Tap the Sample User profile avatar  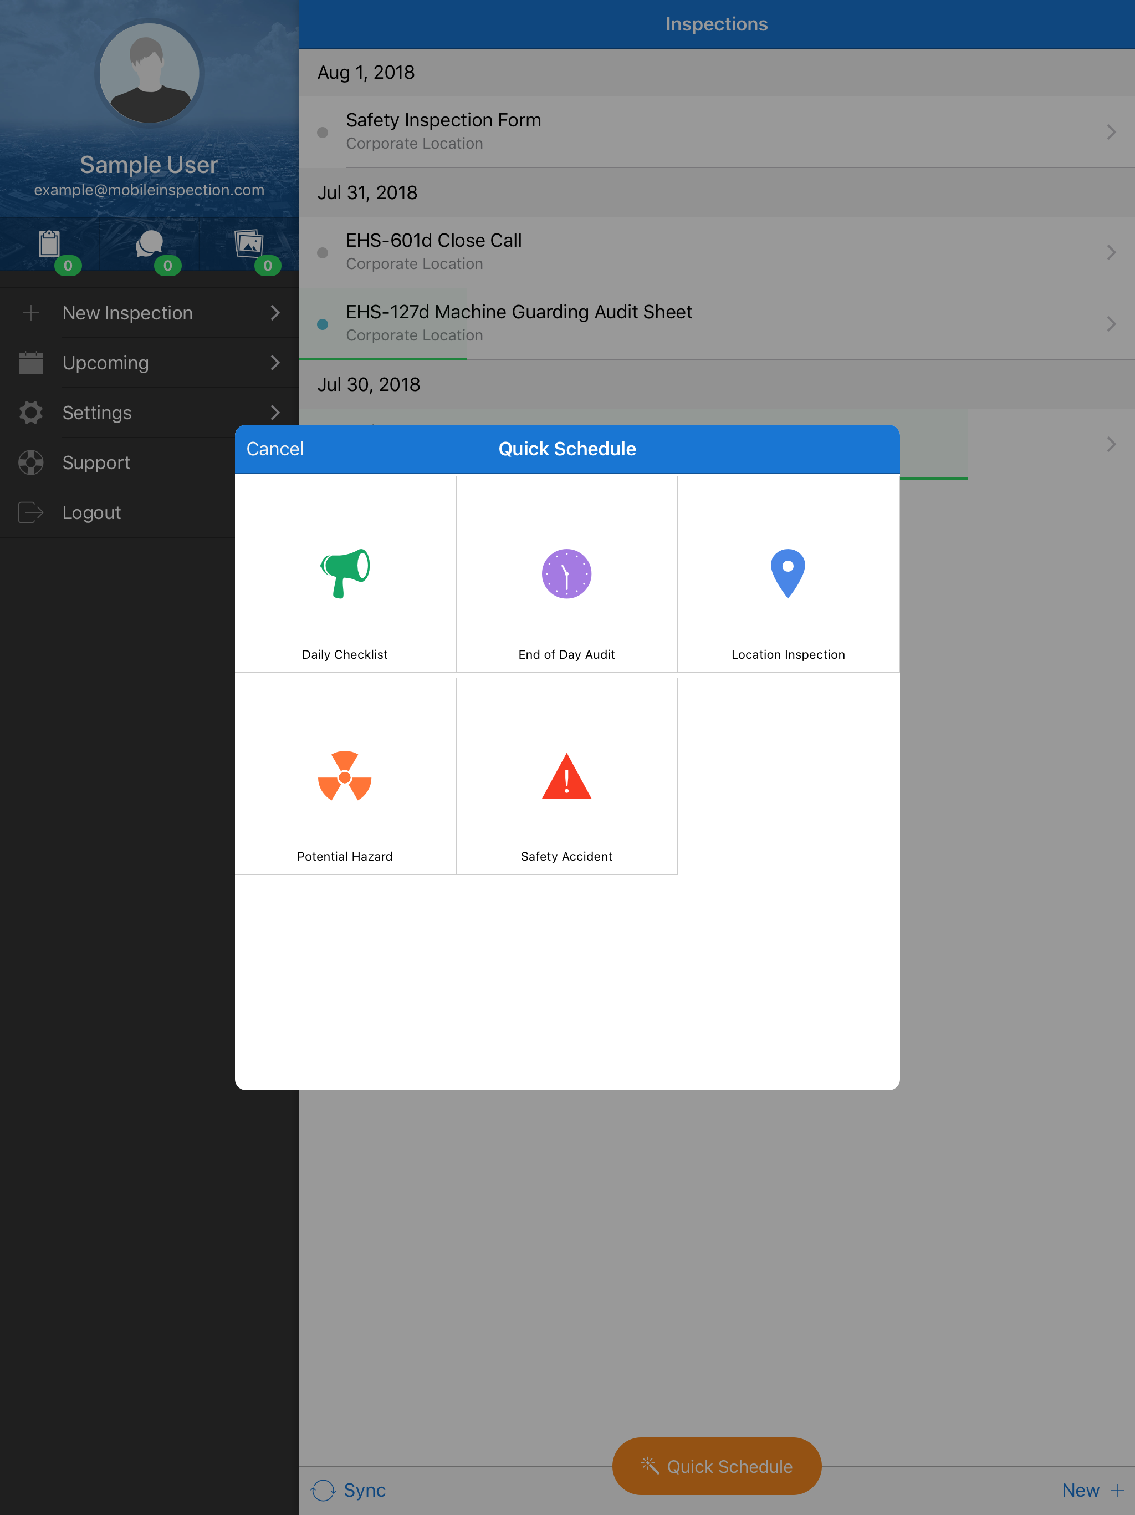click(149, 73)
